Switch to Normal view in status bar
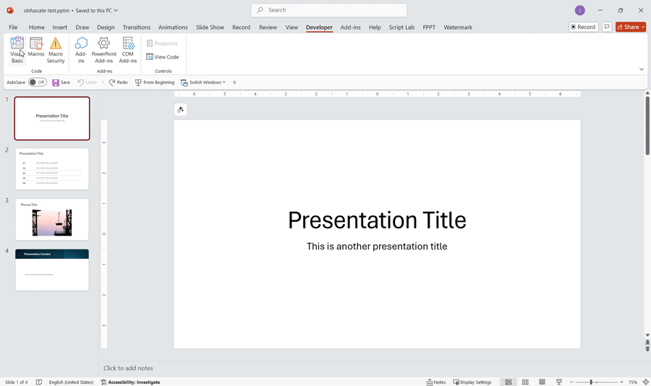651x386 pixels. pyautogui.click(x=509, y=382)
